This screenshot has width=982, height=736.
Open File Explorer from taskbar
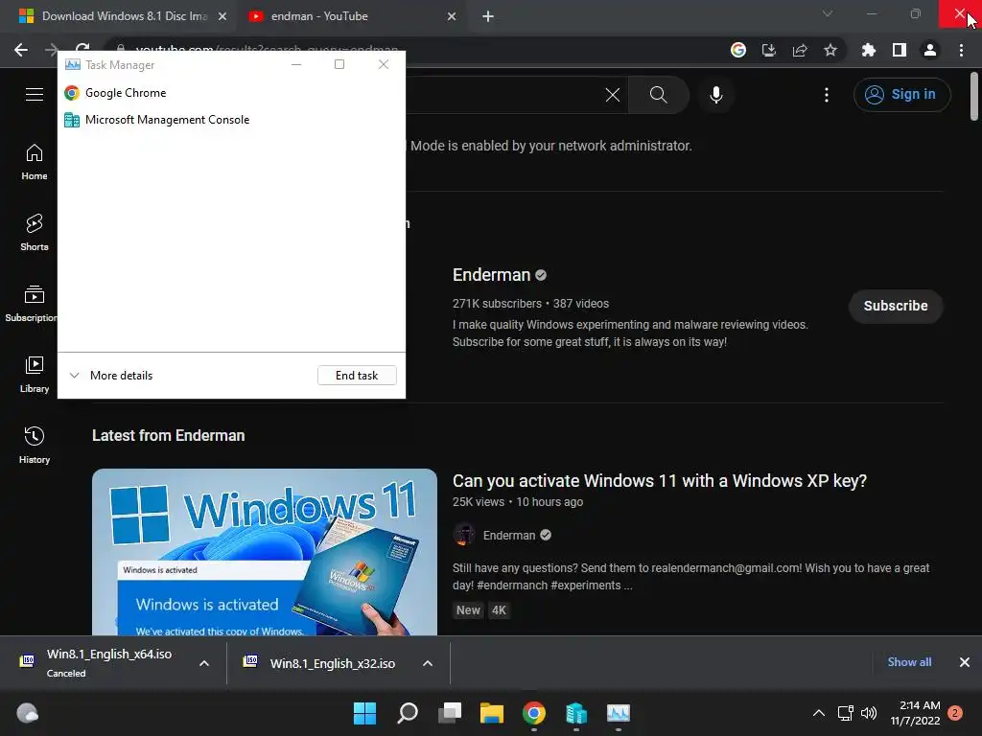(x=492, y=713)
